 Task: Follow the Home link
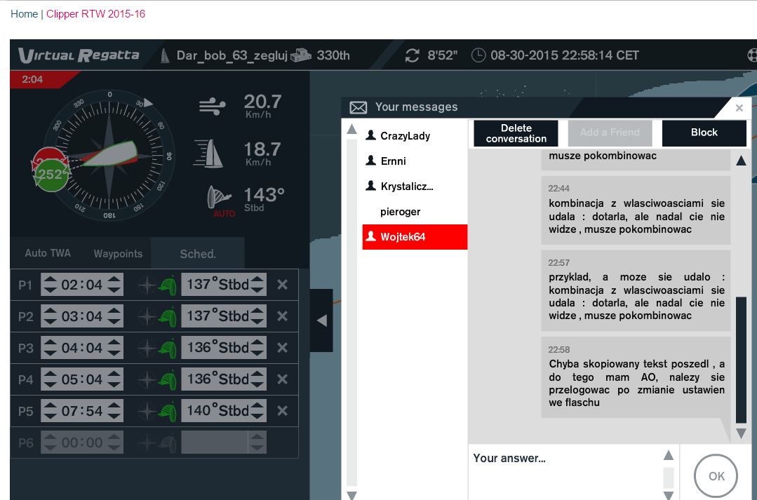[24, 14]
